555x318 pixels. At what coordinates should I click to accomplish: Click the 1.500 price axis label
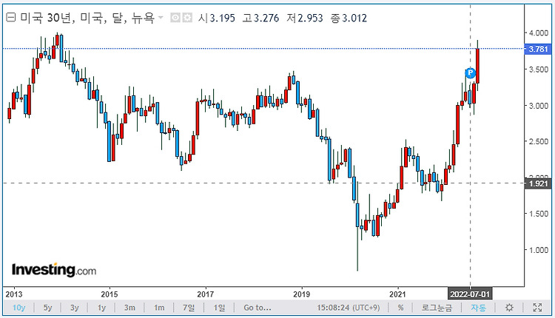(539, 214)
